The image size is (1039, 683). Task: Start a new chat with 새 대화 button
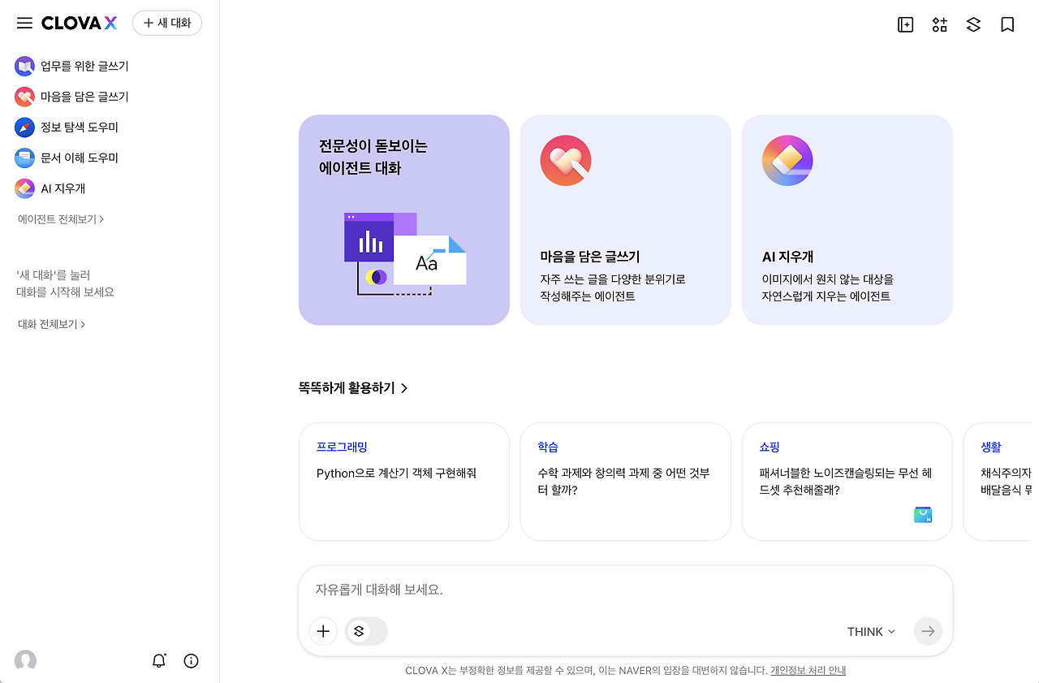[167, 23]
